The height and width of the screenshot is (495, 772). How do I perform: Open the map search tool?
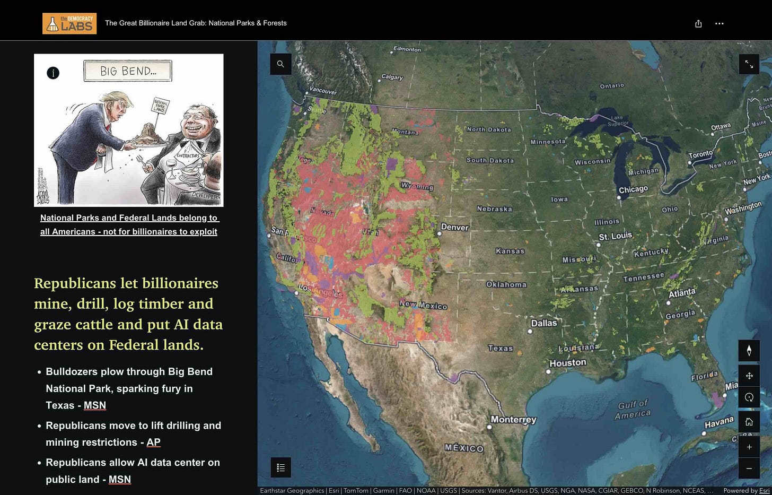click(280, 64)
